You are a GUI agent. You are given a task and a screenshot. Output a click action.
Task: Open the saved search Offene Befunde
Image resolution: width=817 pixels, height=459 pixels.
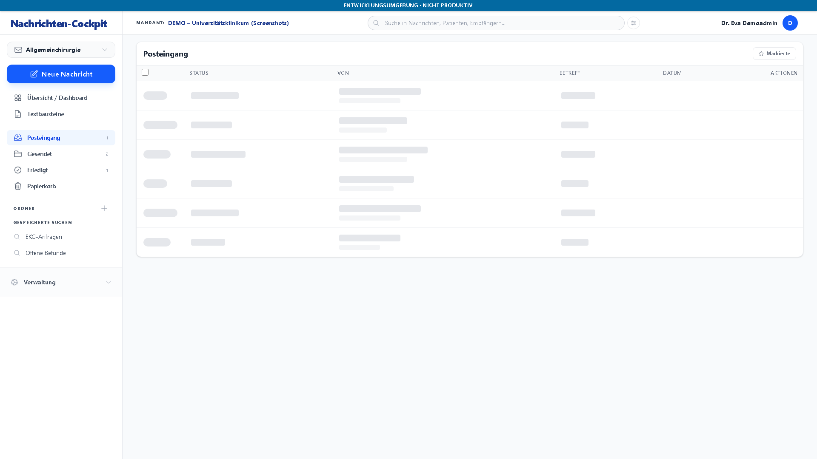tap(61, 253)
